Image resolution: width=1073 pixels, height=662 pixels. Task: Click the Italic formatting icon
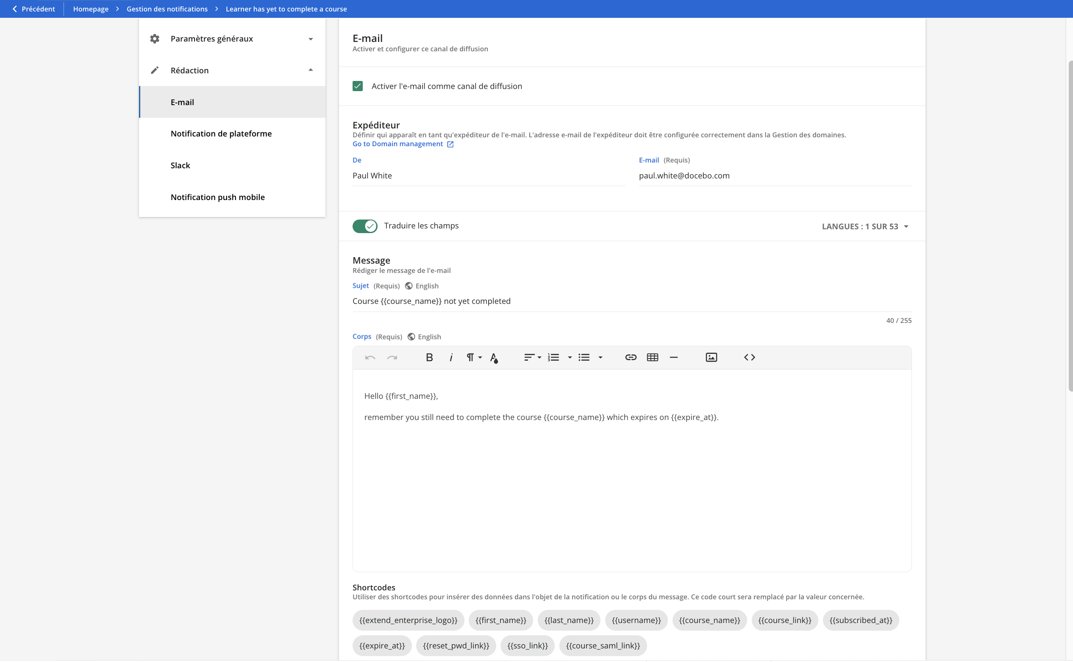[x=450, y=357]
